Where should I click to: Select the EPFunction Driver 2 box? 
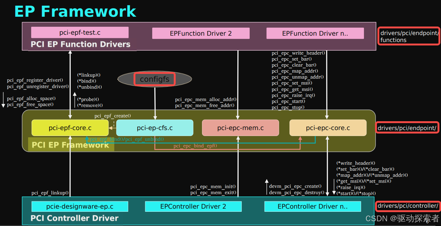[x=201, y=33]
